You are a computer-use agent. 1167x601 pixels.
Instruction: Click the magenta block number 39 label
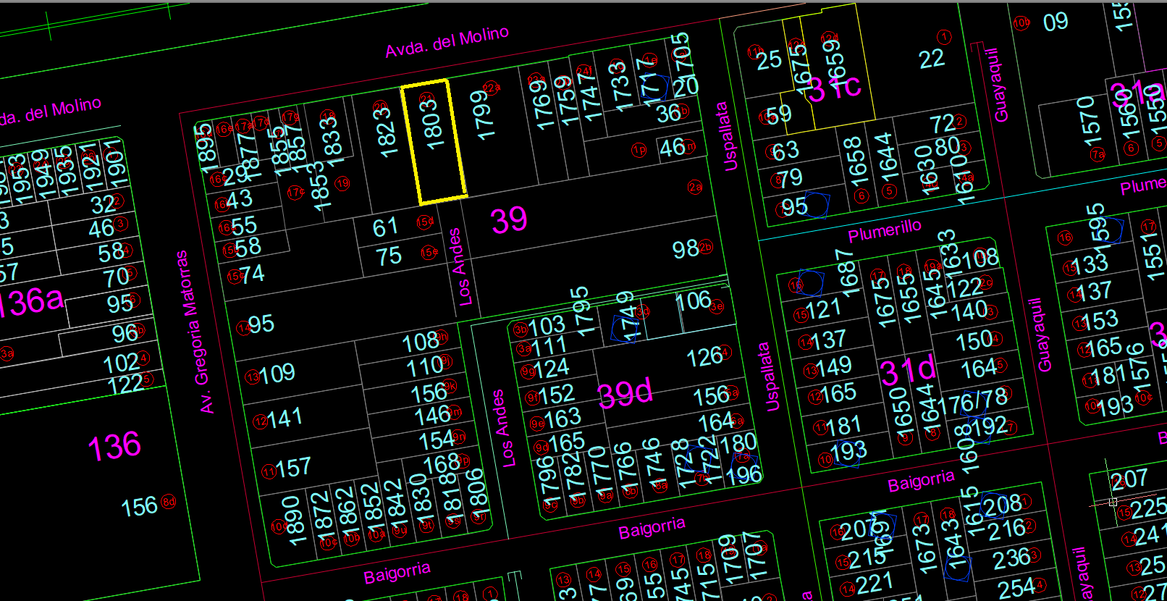point(509,220)
